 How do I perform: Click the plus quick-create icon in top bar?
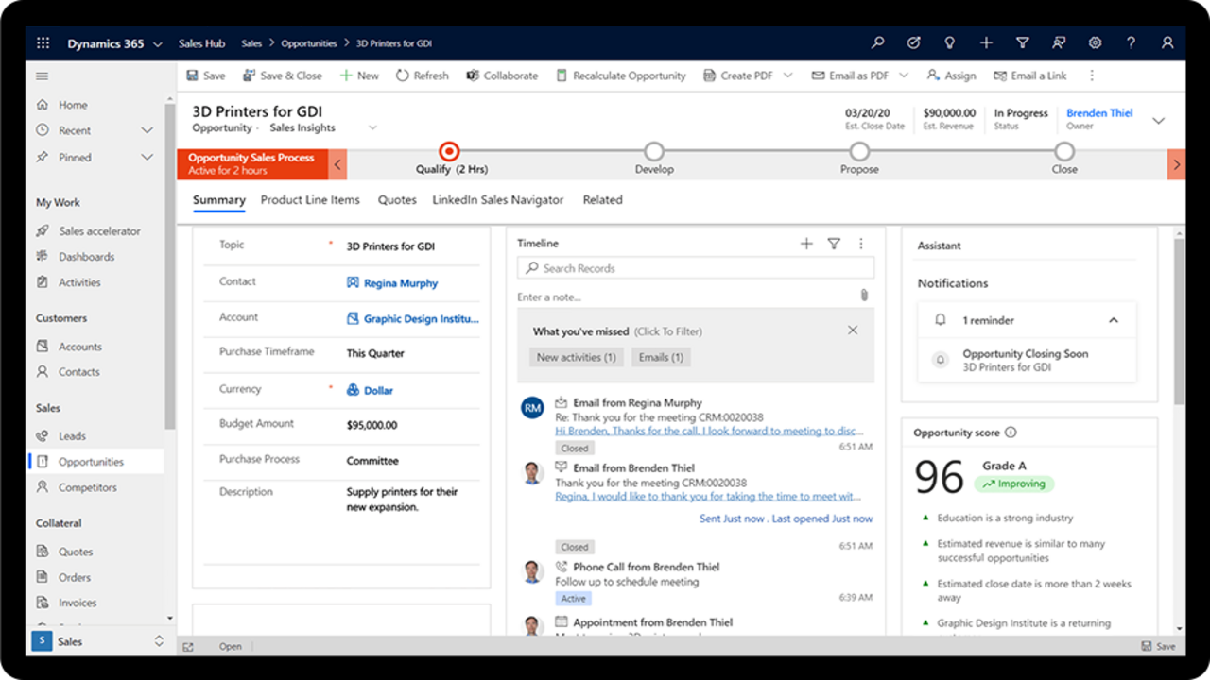point(986,43)
